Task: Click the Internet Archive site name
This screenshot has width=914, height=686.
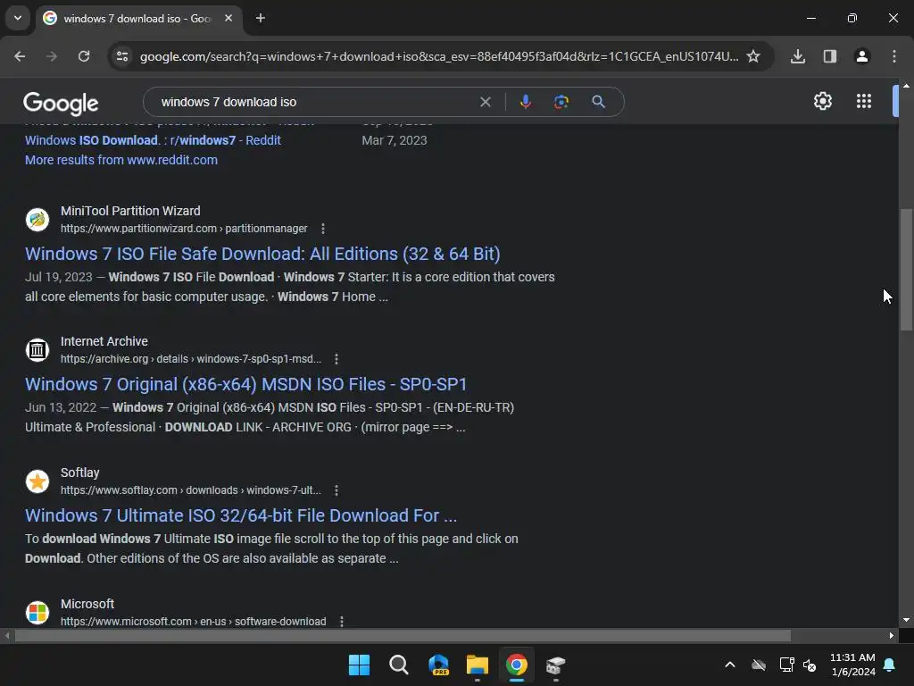Action: coord(104,341)
